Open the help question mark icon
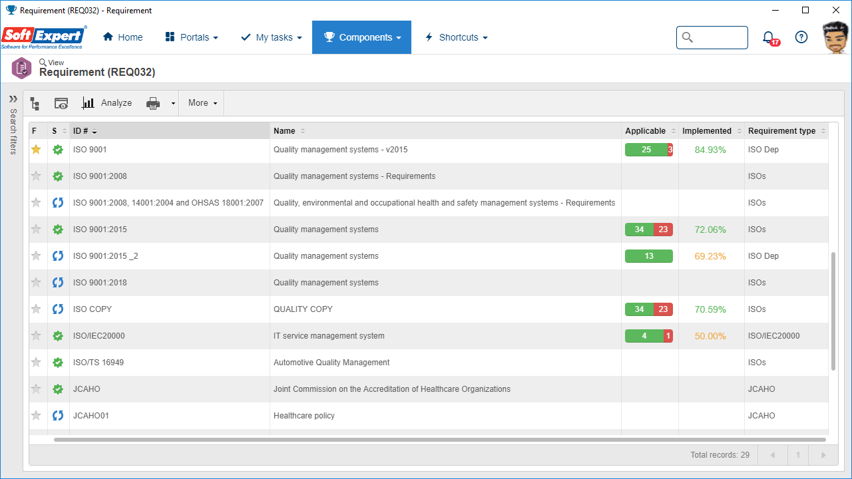 point(801,37)
